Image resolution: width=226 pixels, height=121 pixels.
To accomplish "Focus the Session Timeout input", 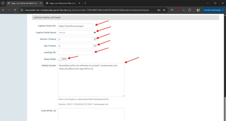I will [75, 39].
